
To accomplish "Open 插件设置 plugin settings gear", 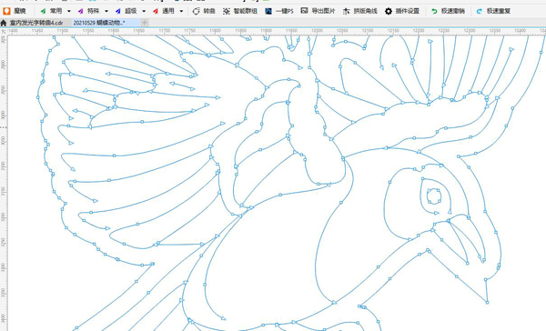I will point(389,11).
